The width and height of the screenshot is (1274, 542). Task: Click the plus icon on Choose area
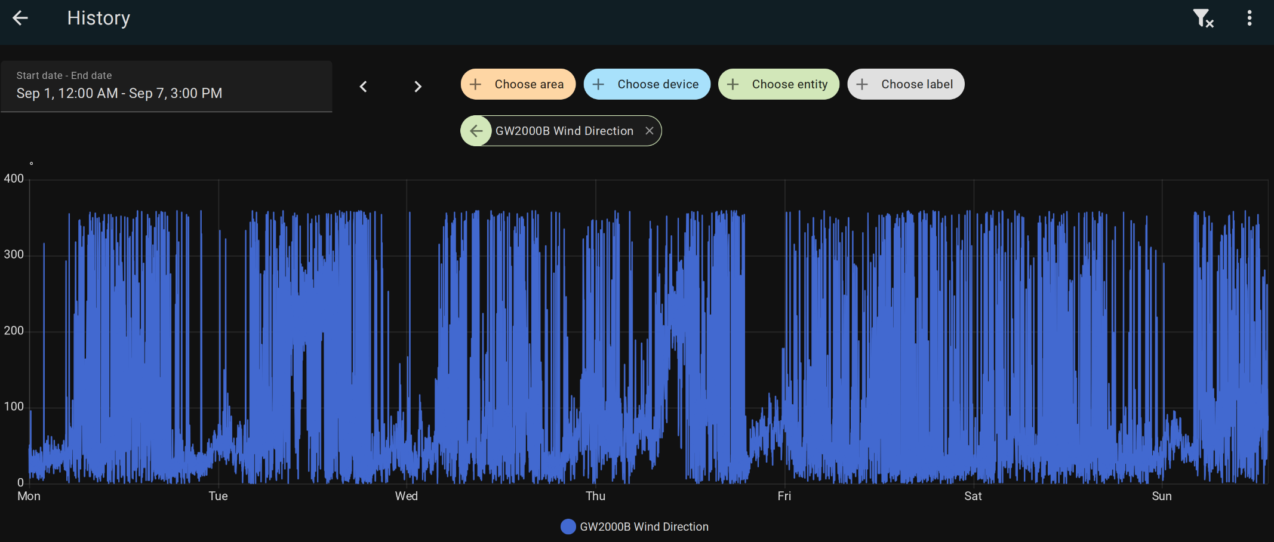pyautogui.click(x=475, y=84)
